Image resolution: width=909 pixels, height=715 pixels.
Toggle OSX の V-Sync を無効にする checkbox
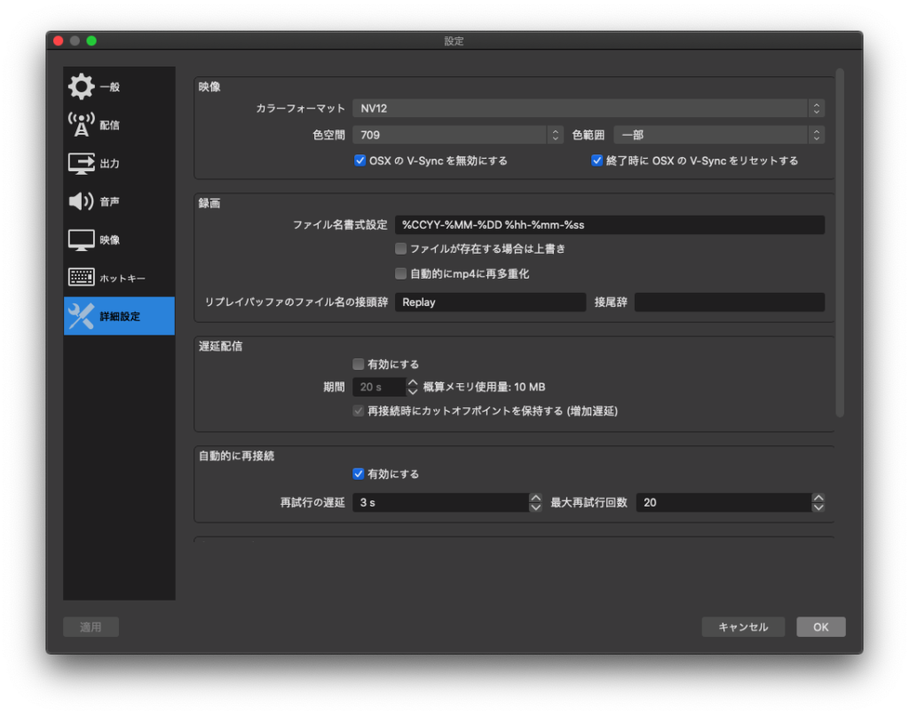tap(360, 161)
